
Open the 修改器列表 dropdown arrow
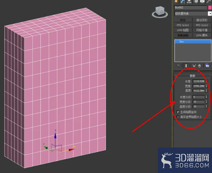pyautogui.click(x=210, y=14)
